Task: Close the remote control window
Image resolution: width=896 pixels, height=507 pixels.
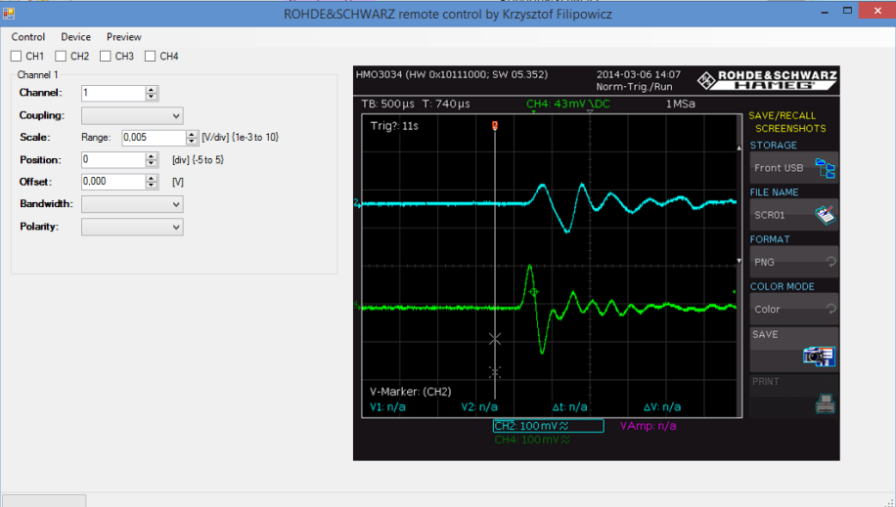Action: point(877,11)
